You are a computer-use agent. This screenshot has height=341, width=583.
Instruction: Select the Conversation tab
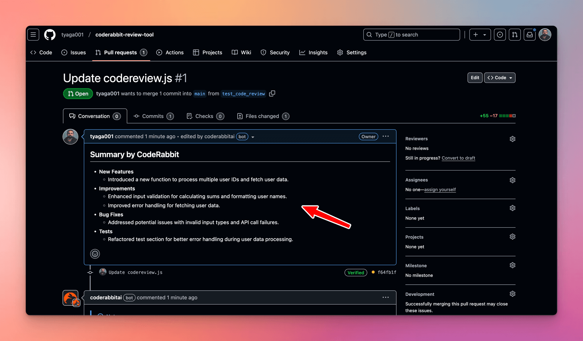(95, 116)
